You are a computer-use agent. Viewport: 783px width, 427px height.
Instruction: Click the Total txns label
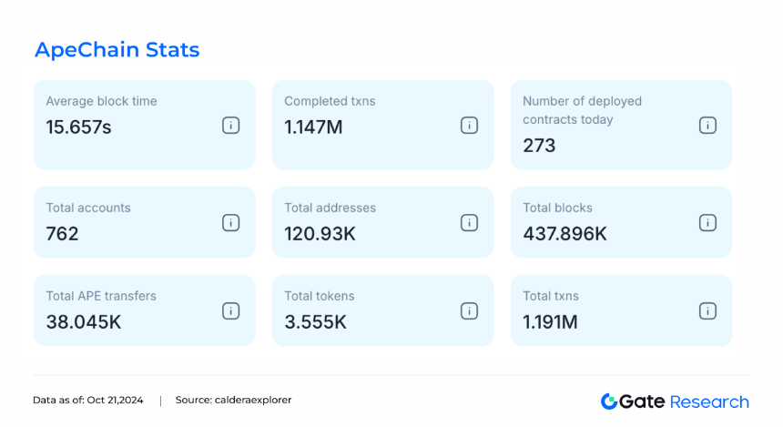tap(551, 296)
